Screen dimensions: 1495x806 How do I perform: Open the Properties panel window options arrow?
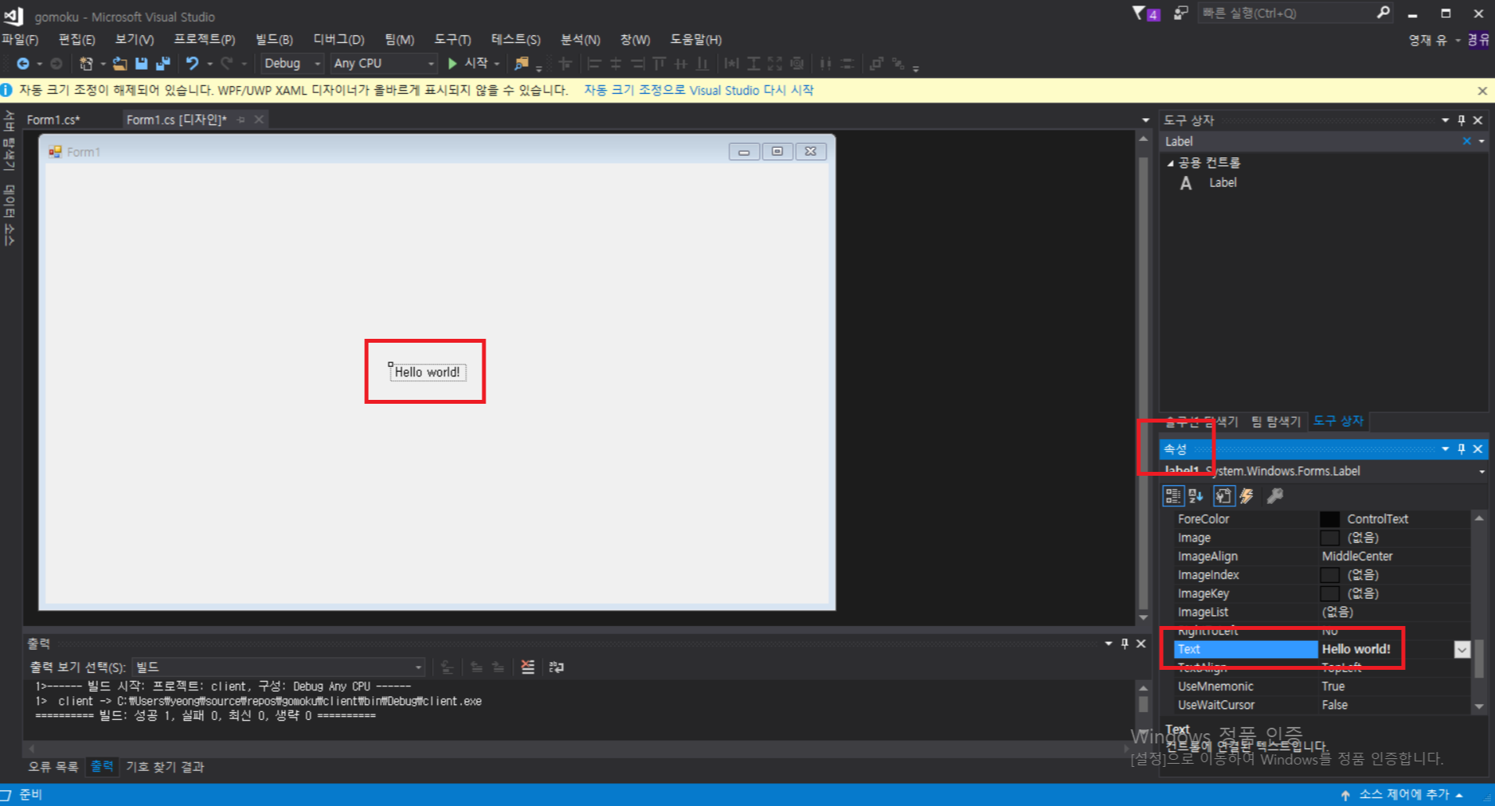click(x=1445, y=448)
